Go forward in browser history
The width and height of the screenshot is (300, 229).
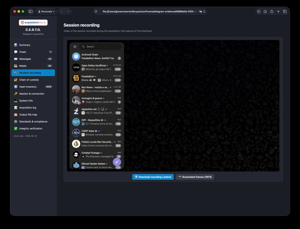click(x=68, y=11)
